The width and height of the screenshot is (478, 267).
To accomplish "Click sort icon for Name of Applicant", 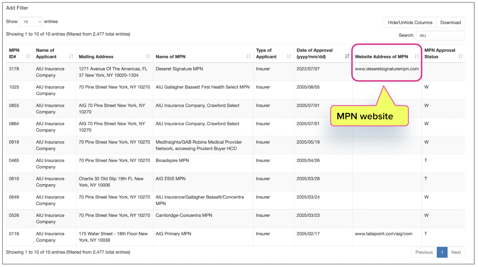I will 71,56.
